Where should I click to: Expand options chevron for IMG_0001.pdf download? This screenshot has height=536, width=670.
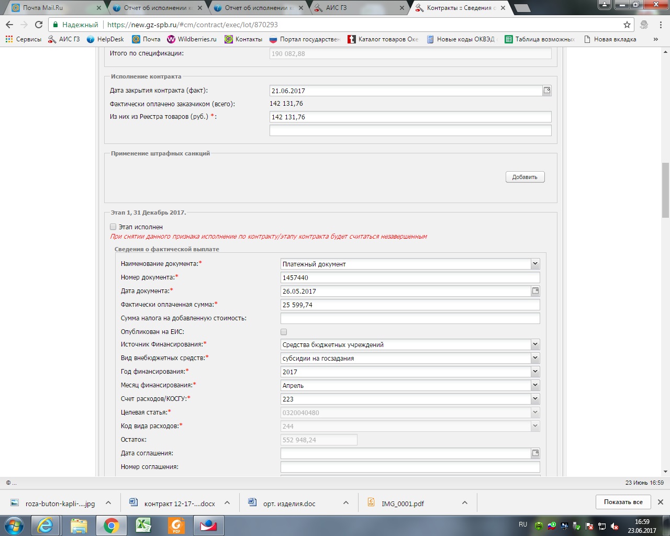tap(464, 502)
